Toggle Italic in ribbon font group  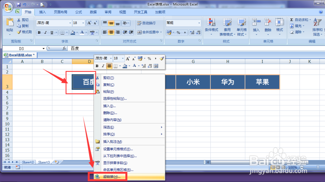pos(45,32)
